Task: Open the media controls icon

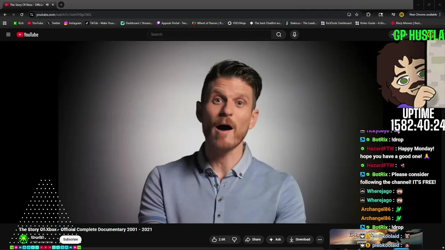Action: click(x=393, y=15)
